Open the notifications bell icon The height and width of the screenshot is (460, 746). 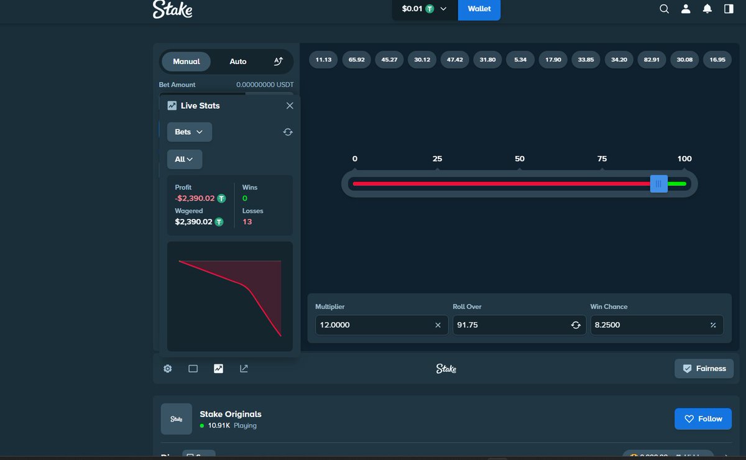pos(707,9)
